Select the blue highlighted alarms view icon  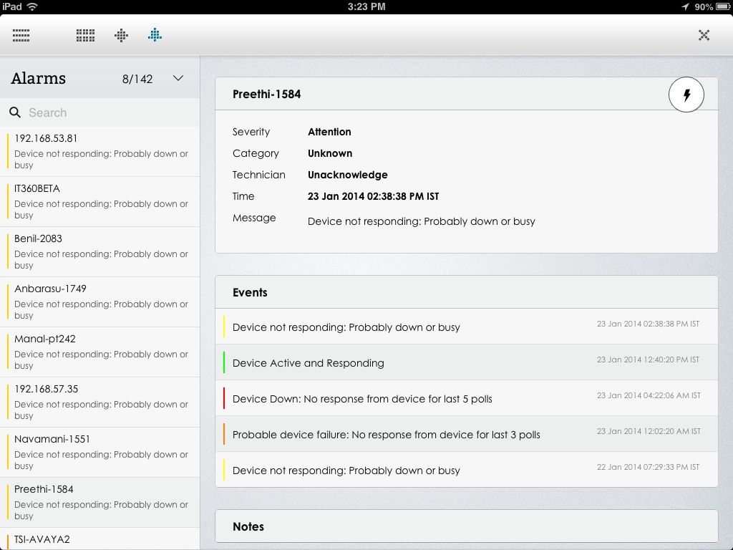point(155,35)
